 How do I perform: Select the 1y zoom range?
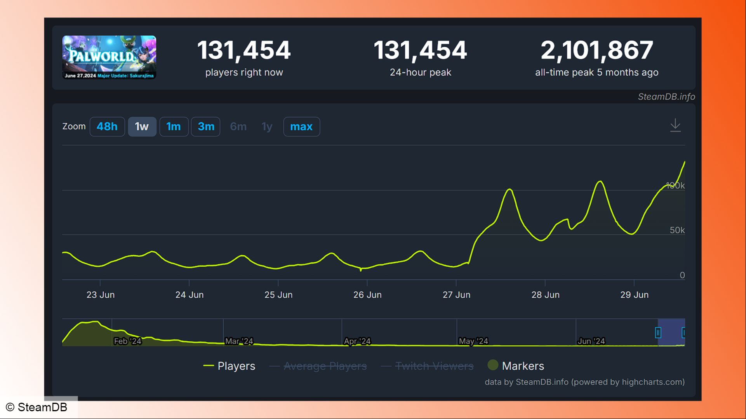267,127
